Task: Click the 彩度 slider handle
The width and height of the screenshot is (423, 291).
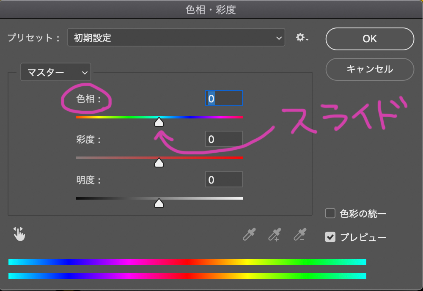Action: click(x=159, y=162)
